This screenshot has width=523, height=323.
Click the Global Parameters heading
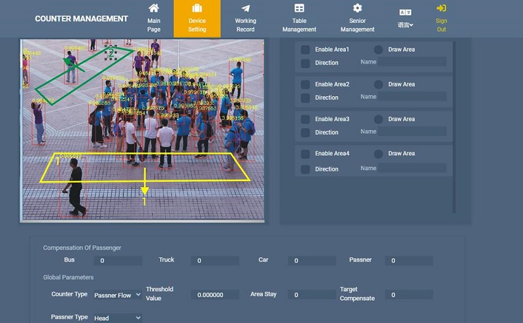69,277
